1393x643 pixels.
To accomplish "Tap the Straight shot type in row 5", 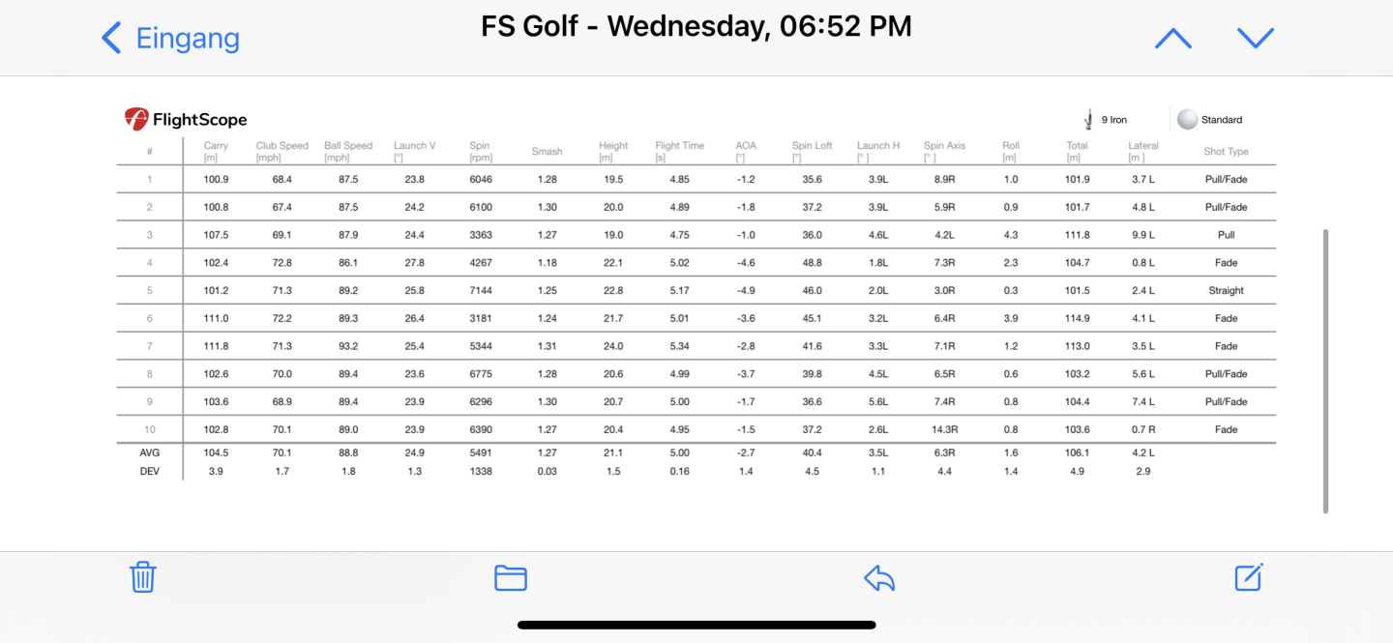I will (1226, 290).
